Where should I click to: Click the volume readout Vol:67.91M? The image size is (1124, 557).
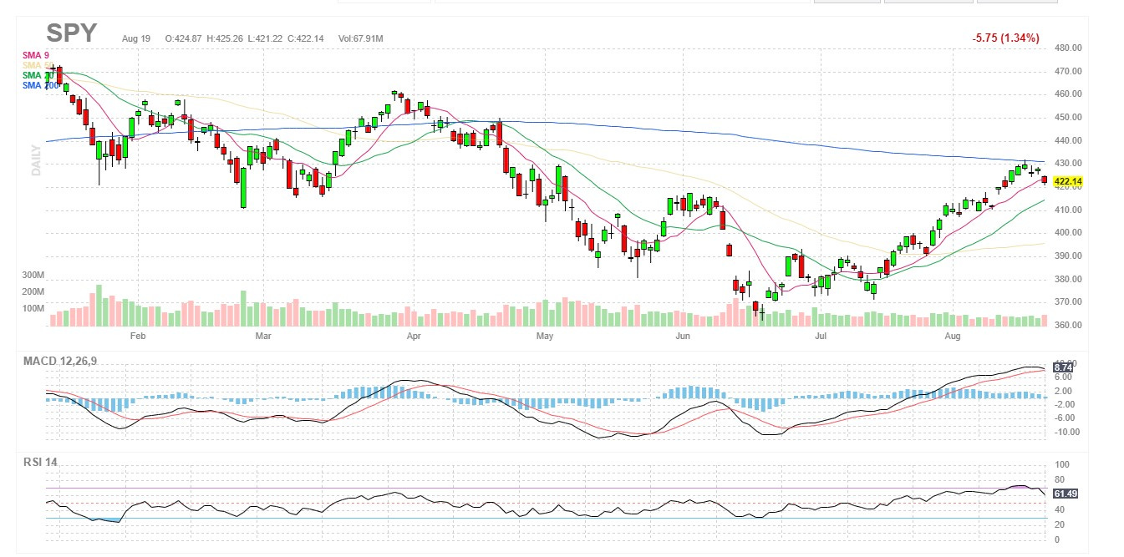(x=361, y=38)
